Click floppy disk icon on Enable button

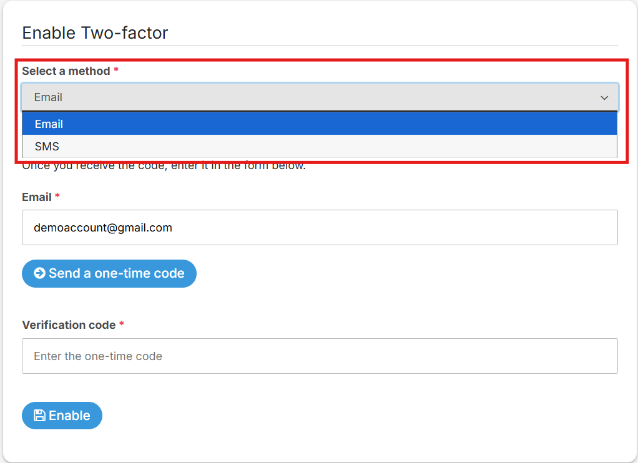(39, 416)
